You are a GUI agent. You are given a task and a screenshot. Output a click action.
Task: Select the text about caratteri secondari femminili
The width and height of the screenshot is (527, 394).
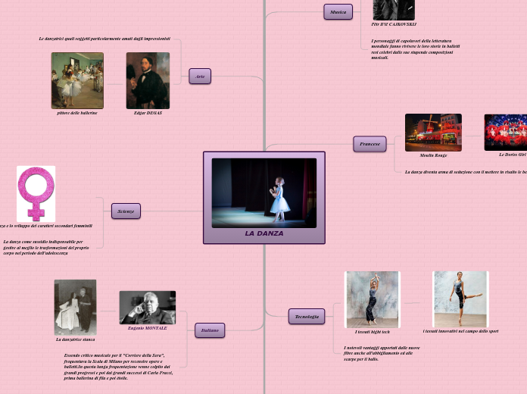pyautogui.click(x=46, y=226)
